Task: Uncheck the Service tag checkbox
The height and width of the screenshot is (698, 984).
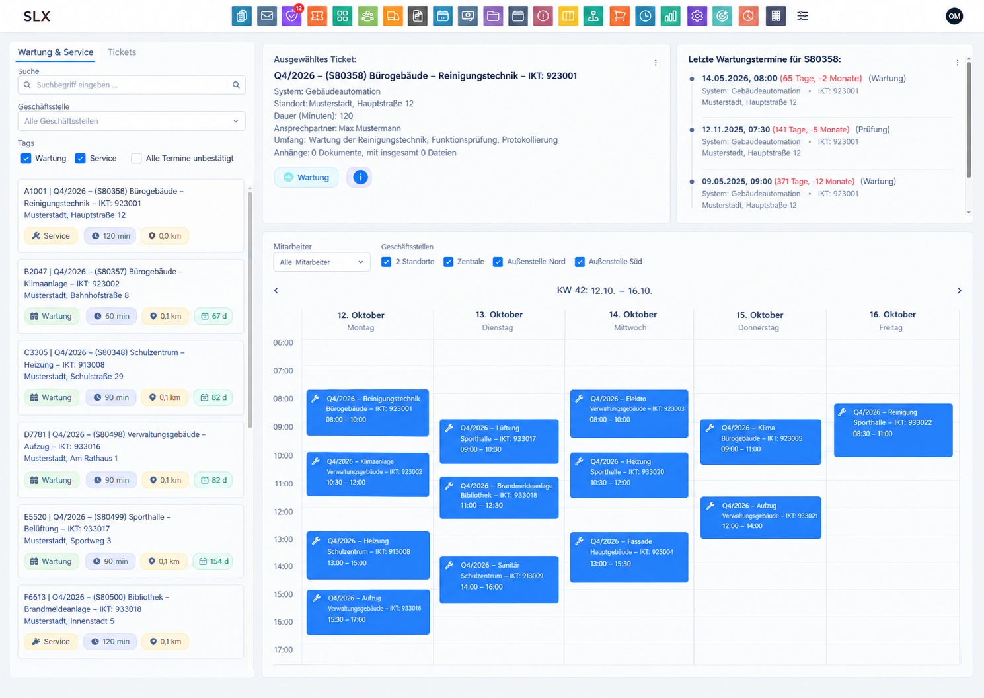Action: click(x=80, y=158)
